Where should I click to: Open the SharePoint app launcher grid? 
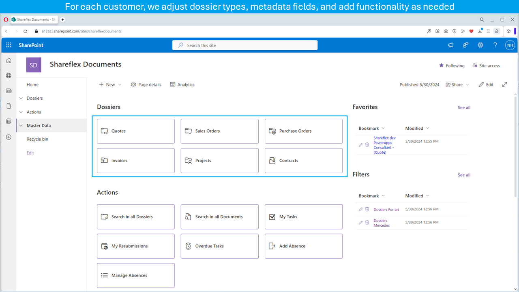pos(9,45)
